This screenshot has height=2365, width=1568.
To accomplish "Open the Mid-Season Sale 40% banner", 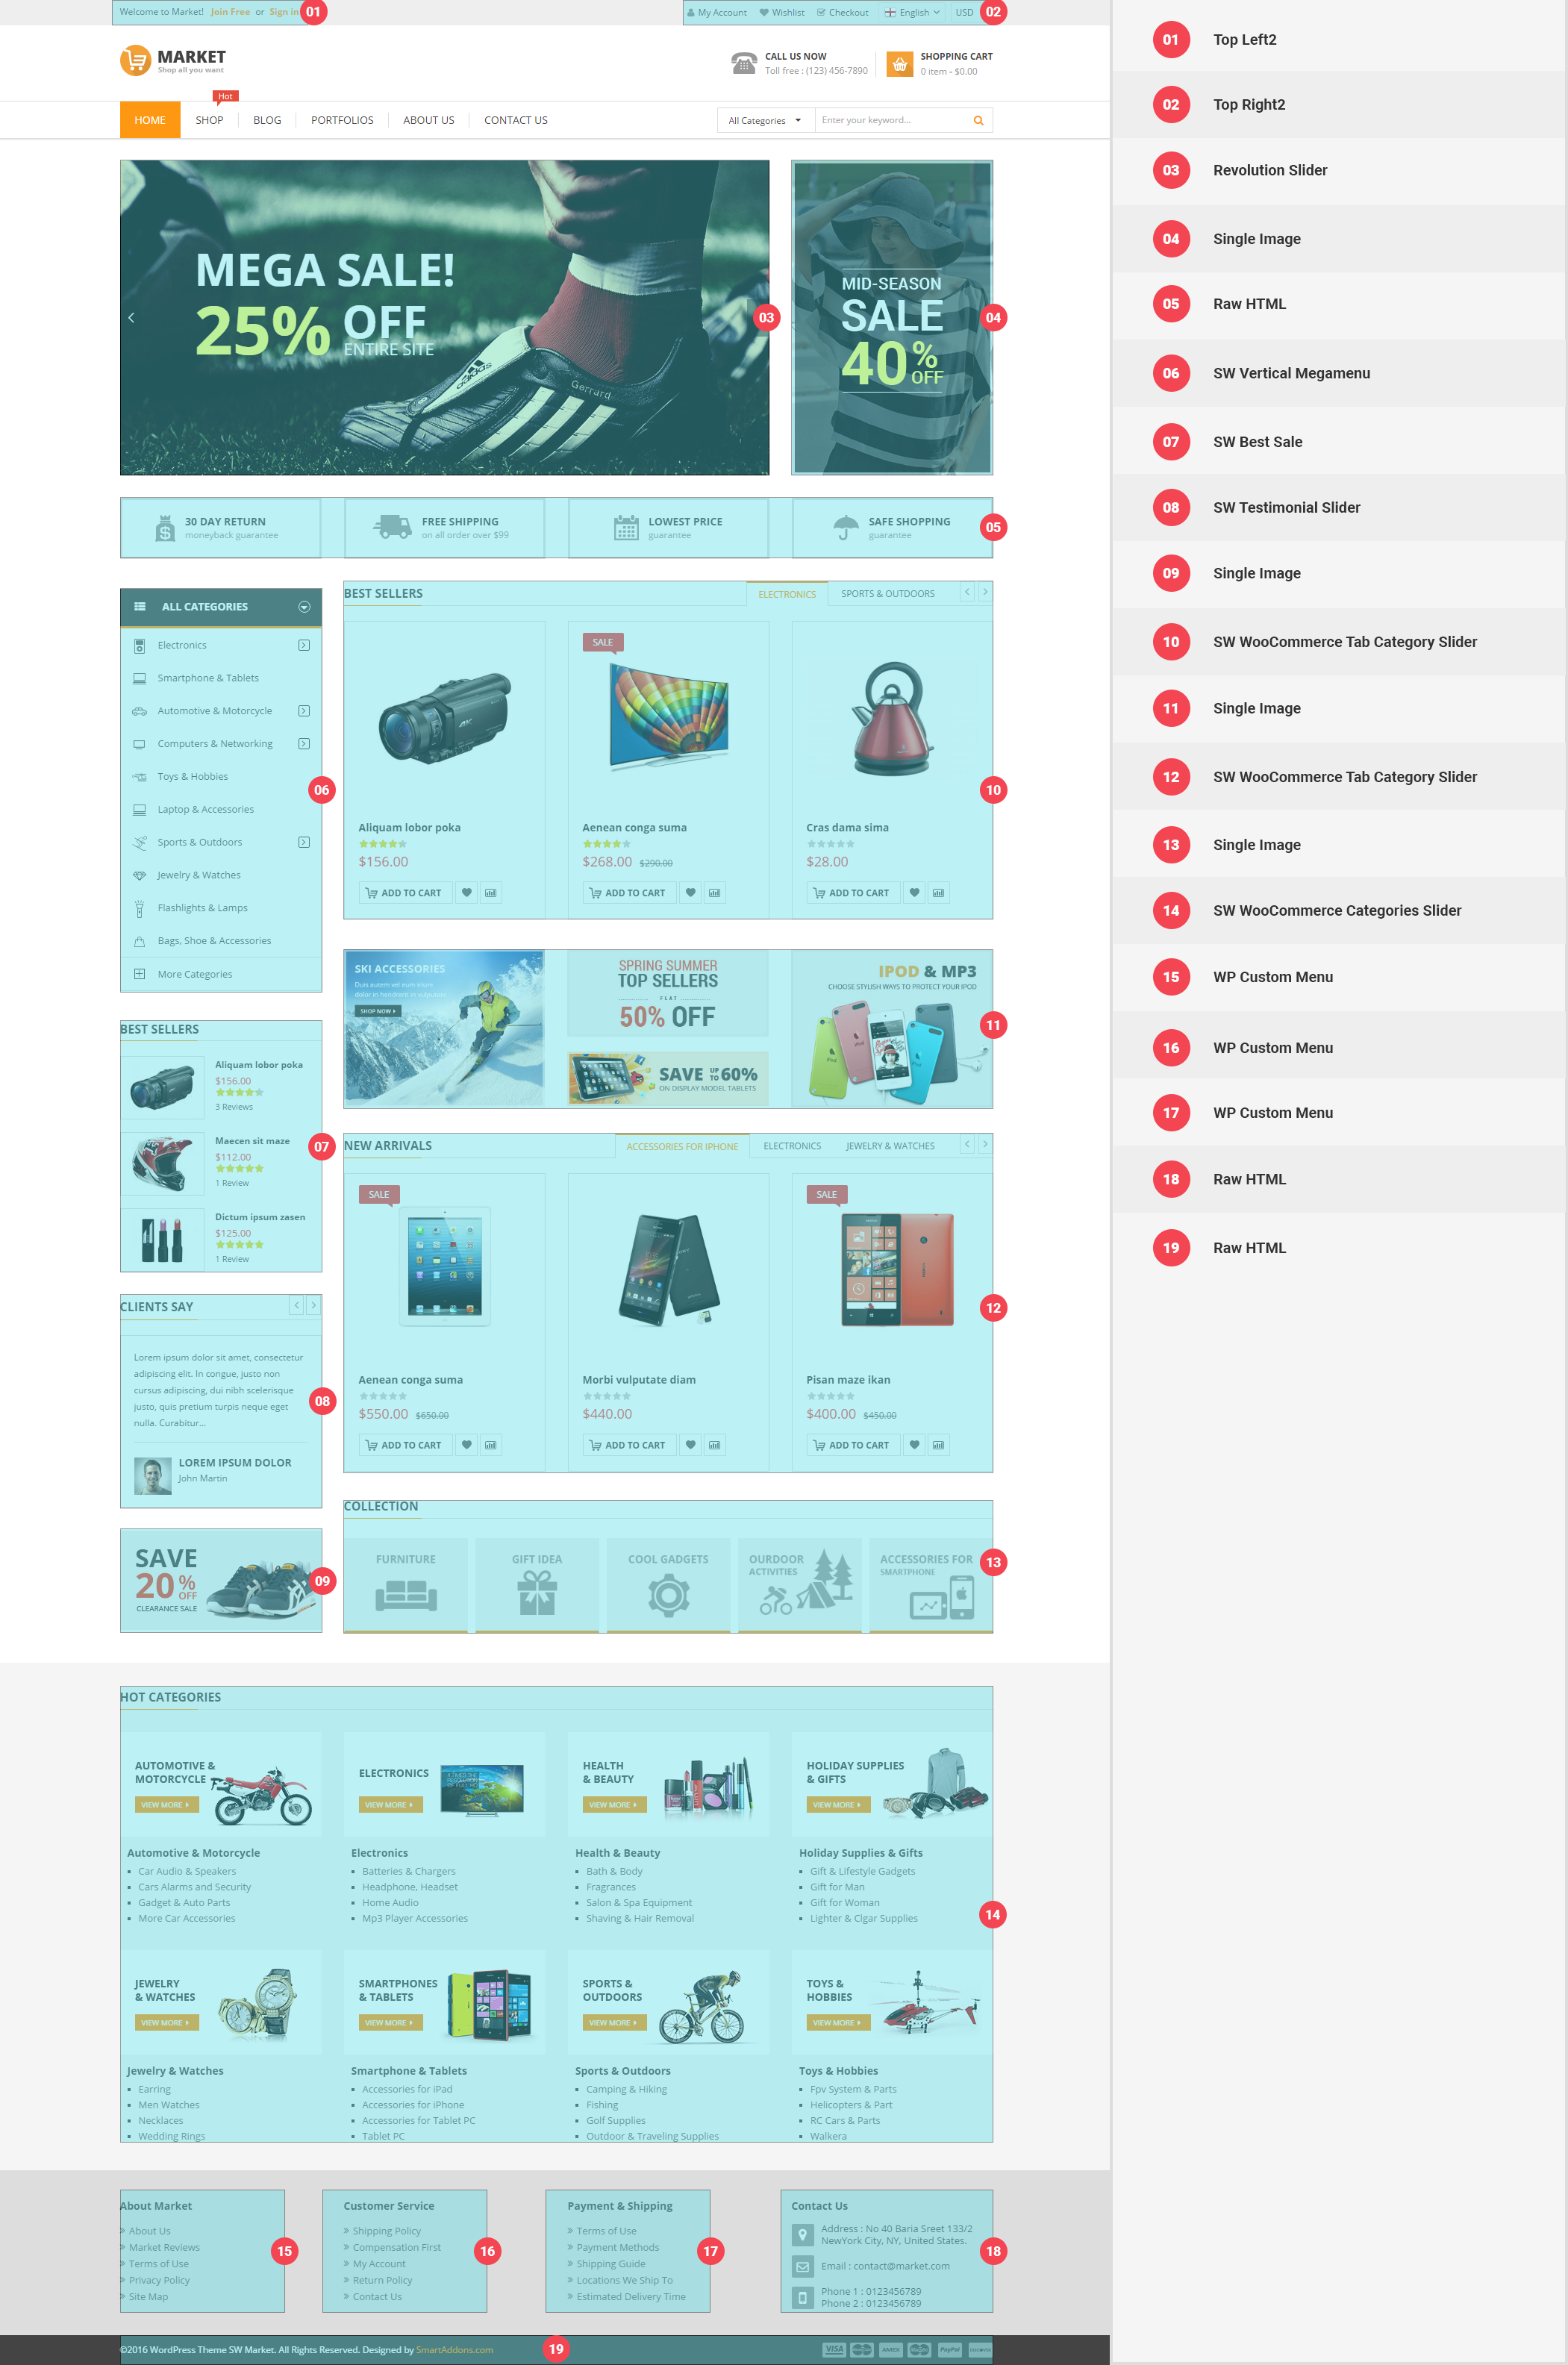I will pos(892,318).
